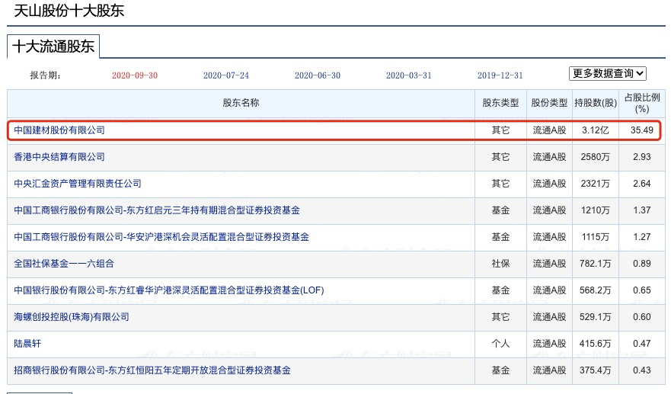Click the 2321万 holdings cell
Viewport: 671px width, 394px height.
tap(596, 184)
